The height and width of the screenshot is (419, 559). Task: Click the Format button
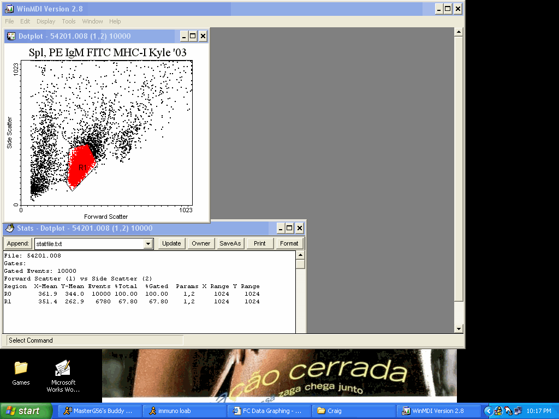click(289, 243)
